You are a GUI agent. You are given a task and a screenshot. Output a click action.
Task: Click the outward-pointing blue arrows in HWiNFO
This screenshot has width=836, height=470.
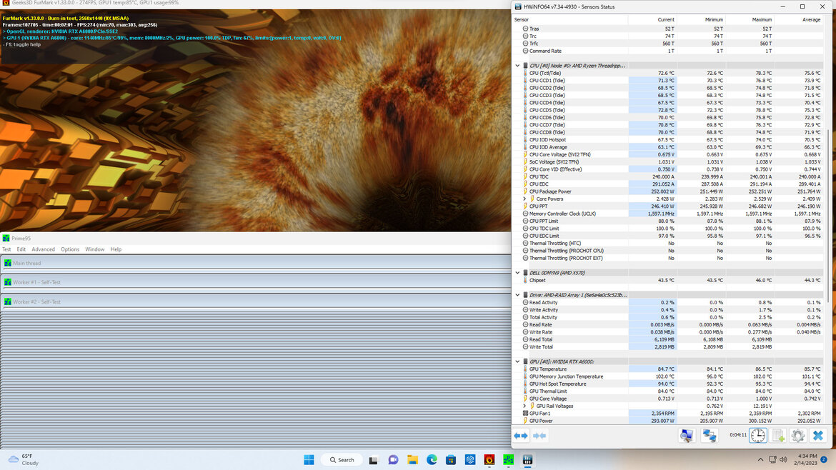pyautogui.click(x=521, y=436)
